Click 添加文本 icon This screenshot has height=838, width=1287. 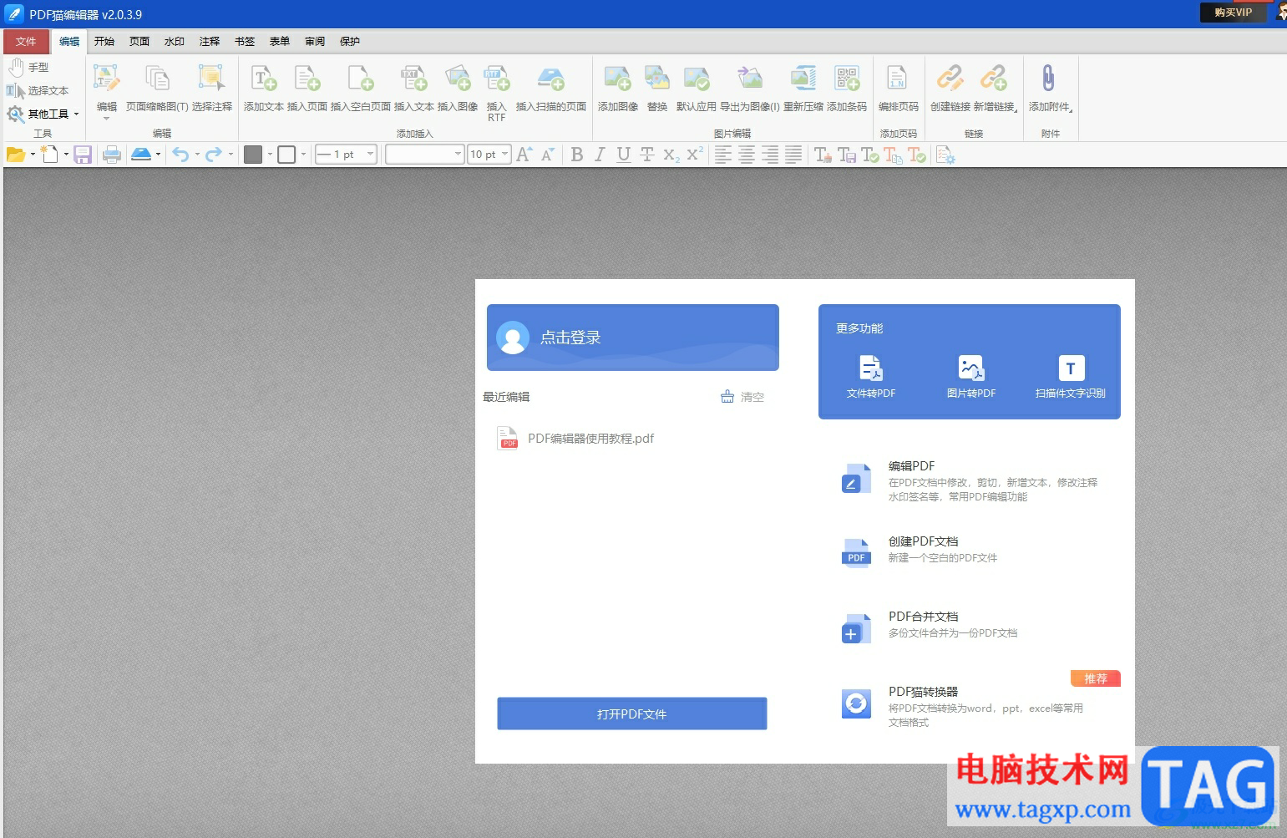click(264, 79)
